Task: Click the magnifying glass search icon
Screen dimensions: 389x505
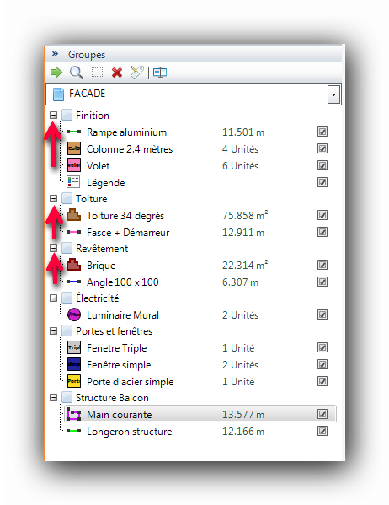Action: click(77, 73)
